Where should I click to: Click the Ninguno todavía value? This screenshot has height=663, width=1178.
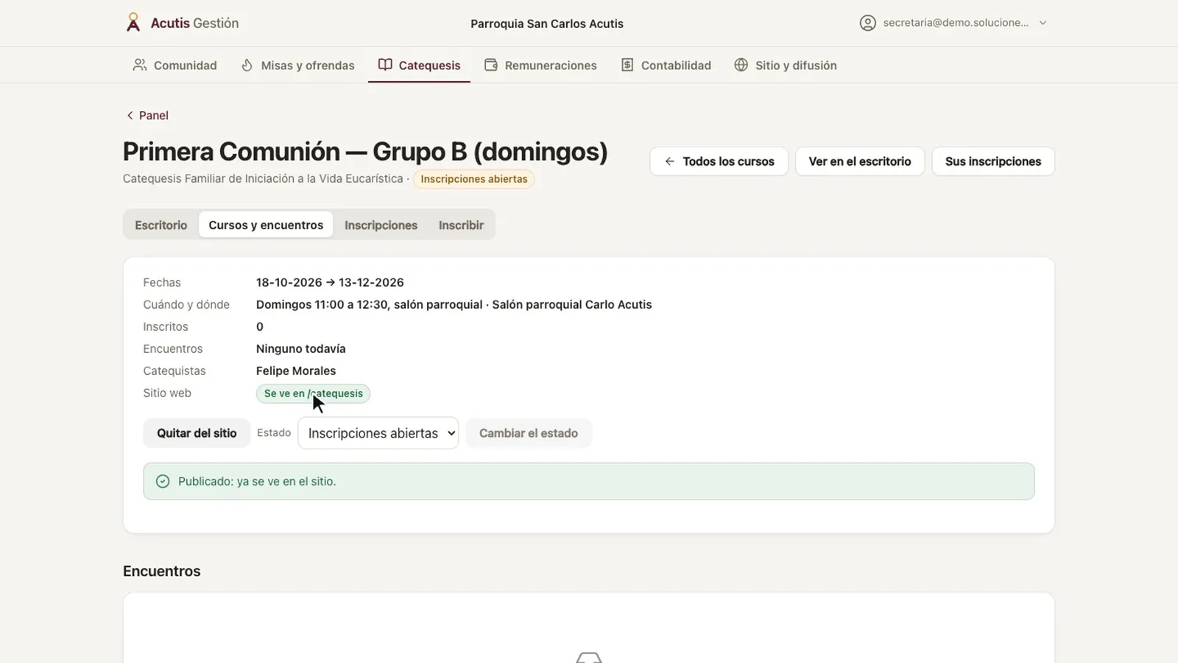(300, 348)
